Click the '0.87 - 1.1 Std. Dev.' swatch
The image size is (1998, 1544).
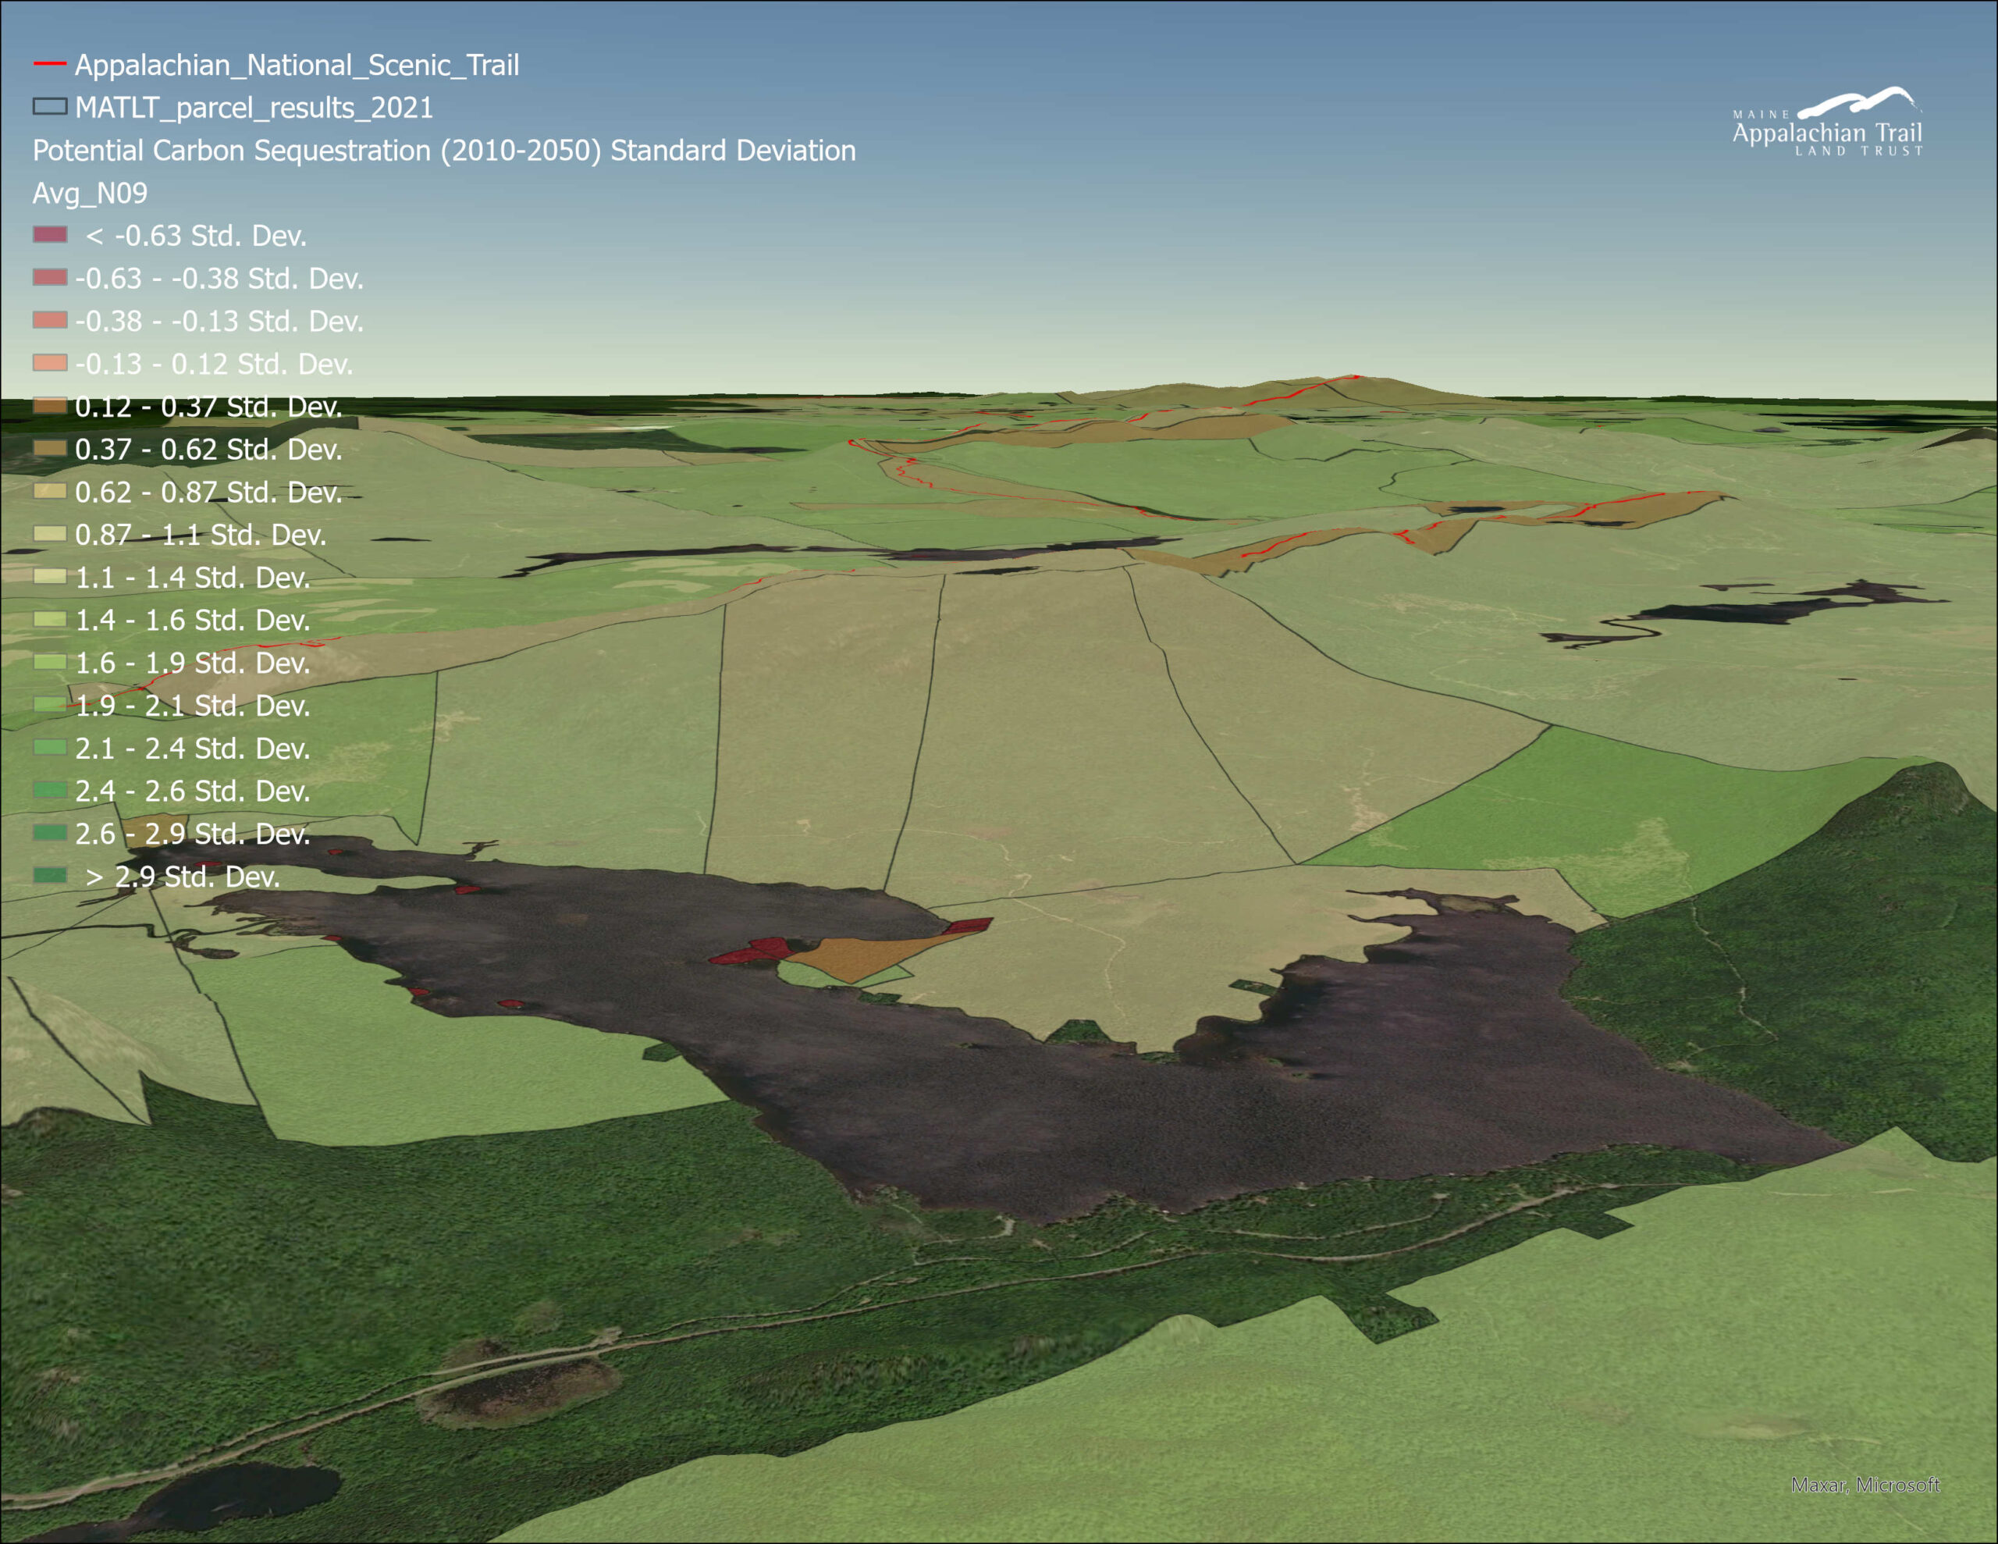pos(49,534)
